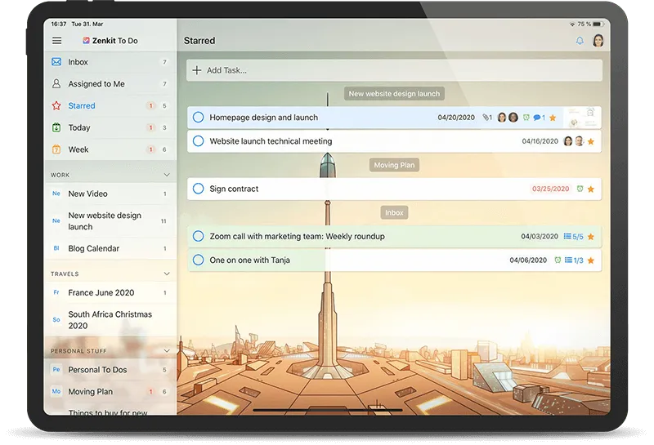Image resolution: width=654 pixels, height=445 pixels.
Task: Click the due date 04/20/2020
Action: coord(456,118)
